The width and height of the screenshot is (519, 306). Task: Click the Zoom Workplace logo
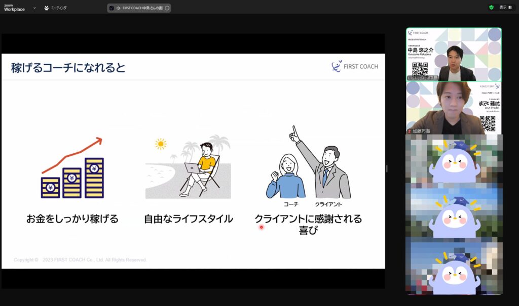(x=14, y=8)
